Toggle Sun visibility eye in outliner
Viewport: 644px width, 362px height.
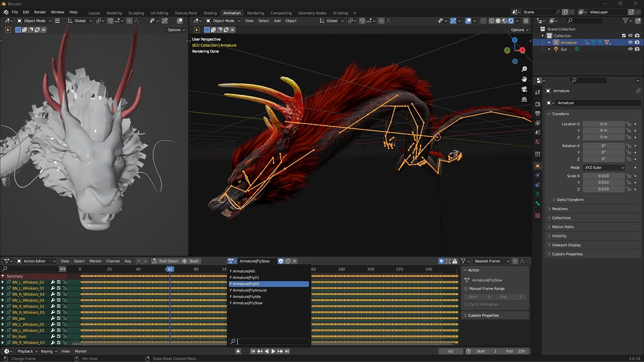(x=630, y=49)
